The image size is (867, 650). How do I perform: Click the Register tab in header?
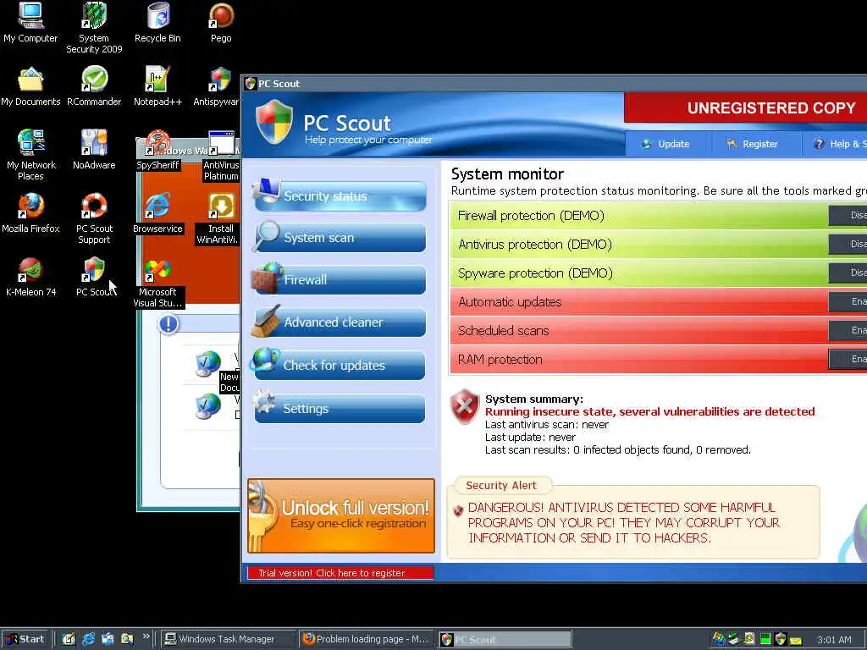(754, 144)
